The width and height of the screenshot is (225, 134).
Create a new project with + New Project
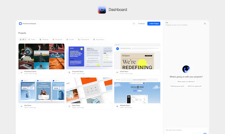pyautogui.click(x=154, y=23)
